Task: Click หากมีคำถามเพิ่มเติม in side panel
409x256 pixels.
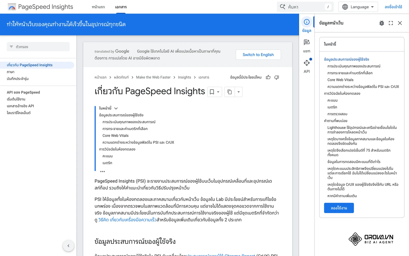Action: pyautogui.click(x=342, y=196)
